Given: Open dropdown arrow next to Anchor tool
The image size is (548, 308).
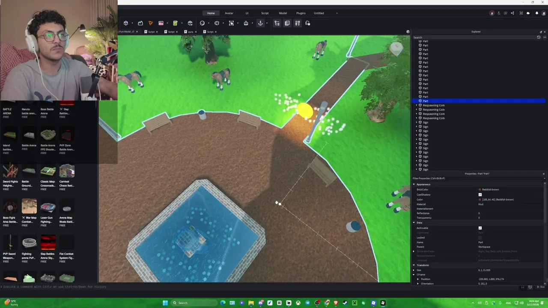Looking at the screenshot, I should tap(267, 23).
